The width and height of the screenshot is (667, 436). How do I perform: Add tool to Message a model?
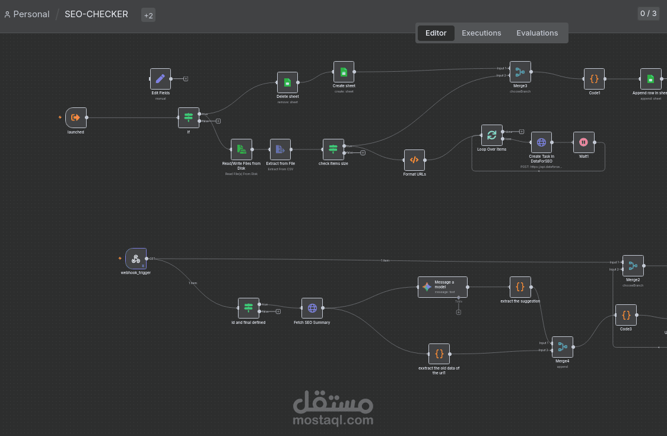[459, 312]
